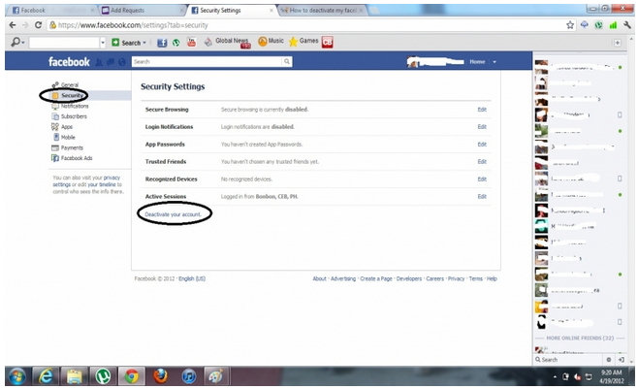Open the About footer link
Image resolution: width=638 pixels, height=389 pixels.
pyautogui.click(x=319, y=278)
